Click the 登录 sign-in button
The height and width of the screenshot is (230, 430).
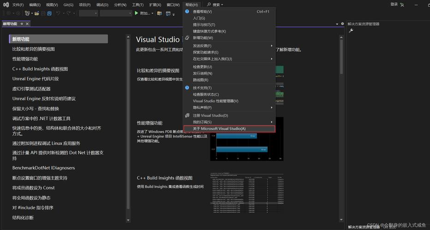(x=394, y=5)
